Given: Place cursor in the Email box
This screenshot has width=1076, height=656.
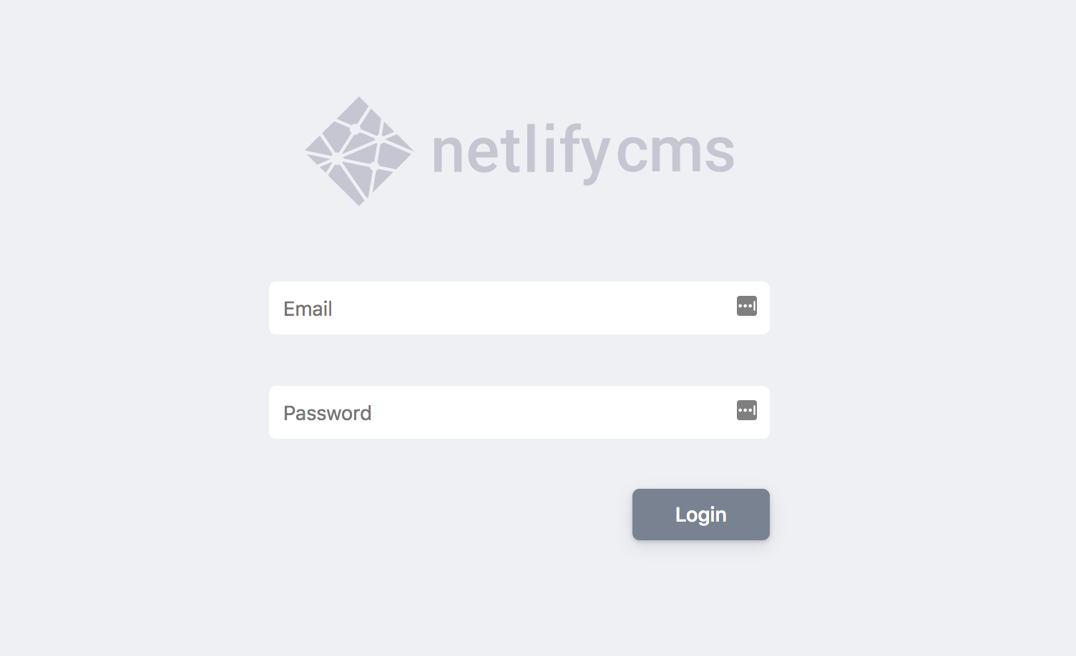Looking at the screenshot, I should tap(519, 308).
